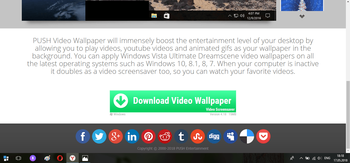Change ENG input language
The width and height of the screenshot is (350, 163).
(x=327, y=158)
